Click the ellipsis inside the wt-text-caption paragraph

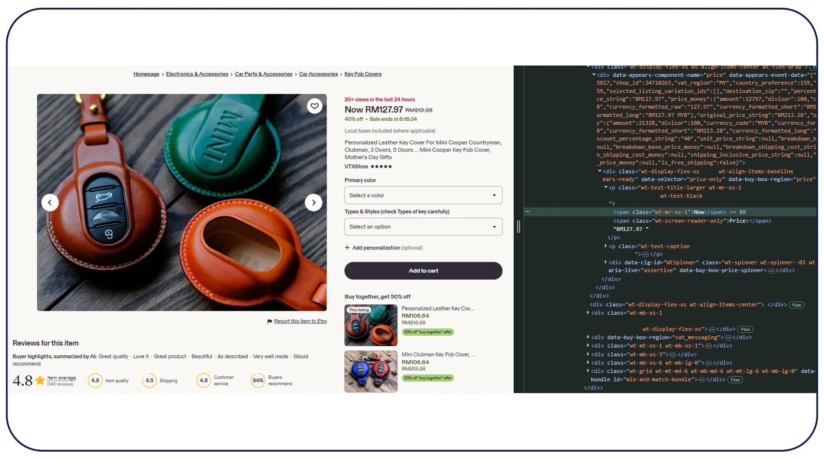[x=645, y=254]
